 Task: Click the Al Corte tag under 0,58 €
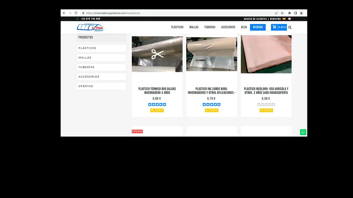(266, 110)
